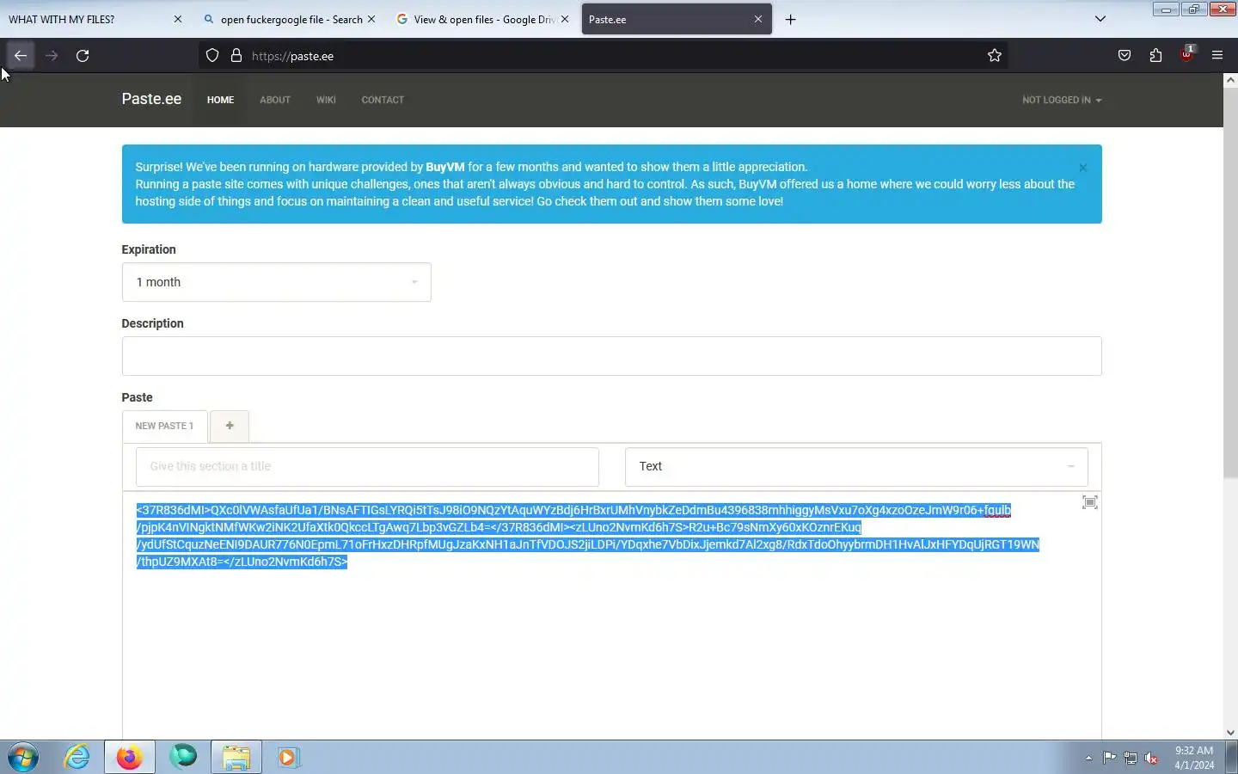Open a new browser tab
This screenshot has height=774, width=1238.
coord(791,19)
